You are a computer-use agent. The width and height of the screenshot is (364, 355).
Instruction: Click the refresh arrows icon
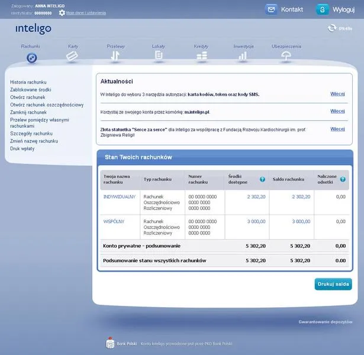tap(332, 28)
